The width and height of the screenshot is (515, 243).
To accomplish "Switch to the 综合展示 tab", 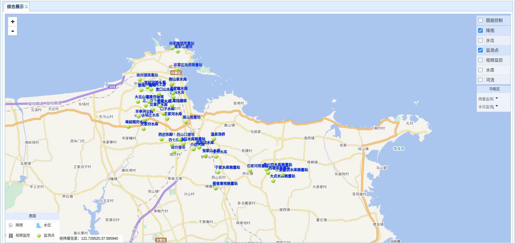I will (16, 7).
